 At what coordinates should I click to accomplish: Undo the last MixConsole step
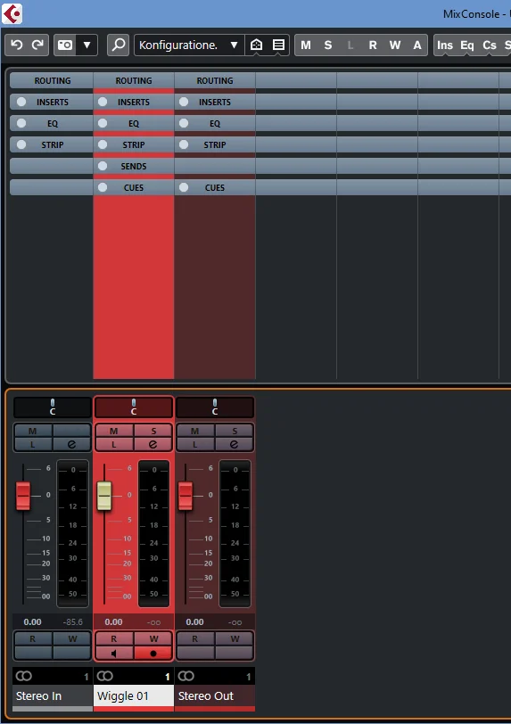17,45
